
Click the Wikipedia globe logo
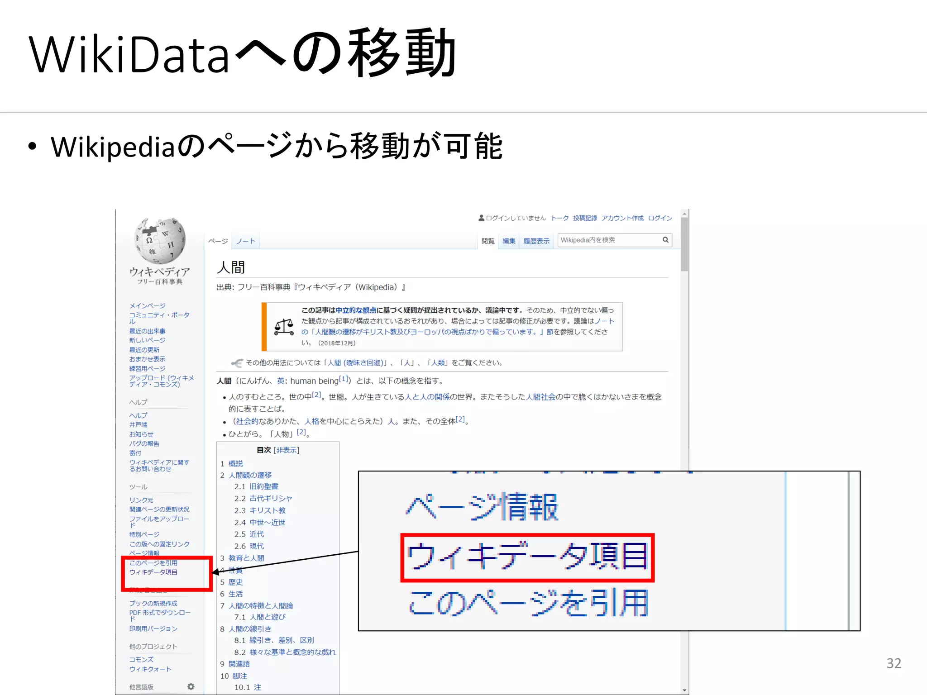pos(159,241)
